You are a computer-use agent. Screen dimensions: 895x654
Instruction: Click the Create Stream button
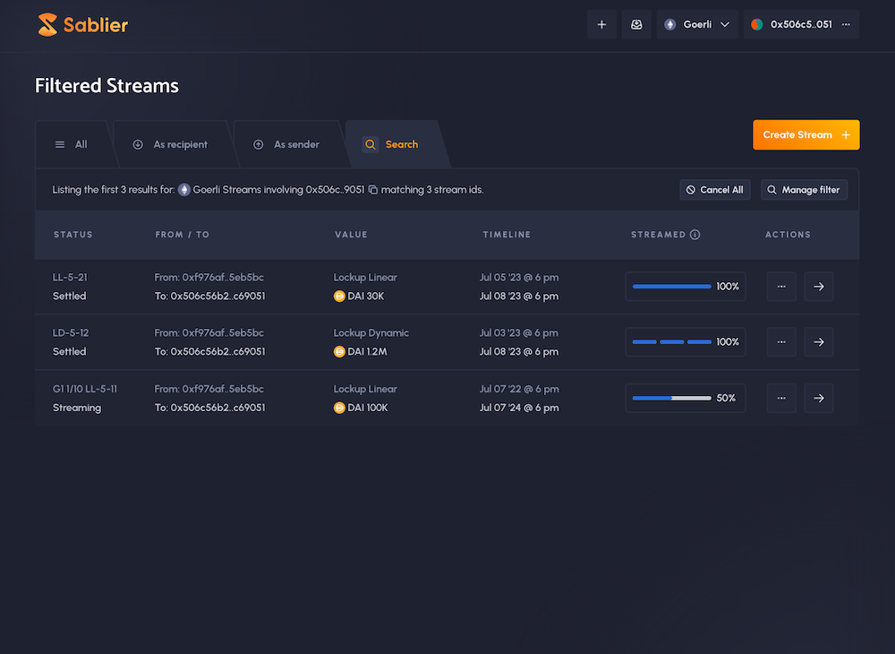click(x=805, y=135)
